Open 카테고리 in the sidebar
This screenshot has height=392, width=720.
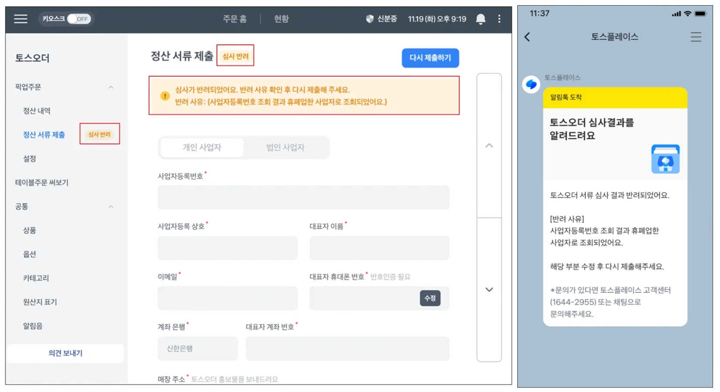[x=36, y=278]
